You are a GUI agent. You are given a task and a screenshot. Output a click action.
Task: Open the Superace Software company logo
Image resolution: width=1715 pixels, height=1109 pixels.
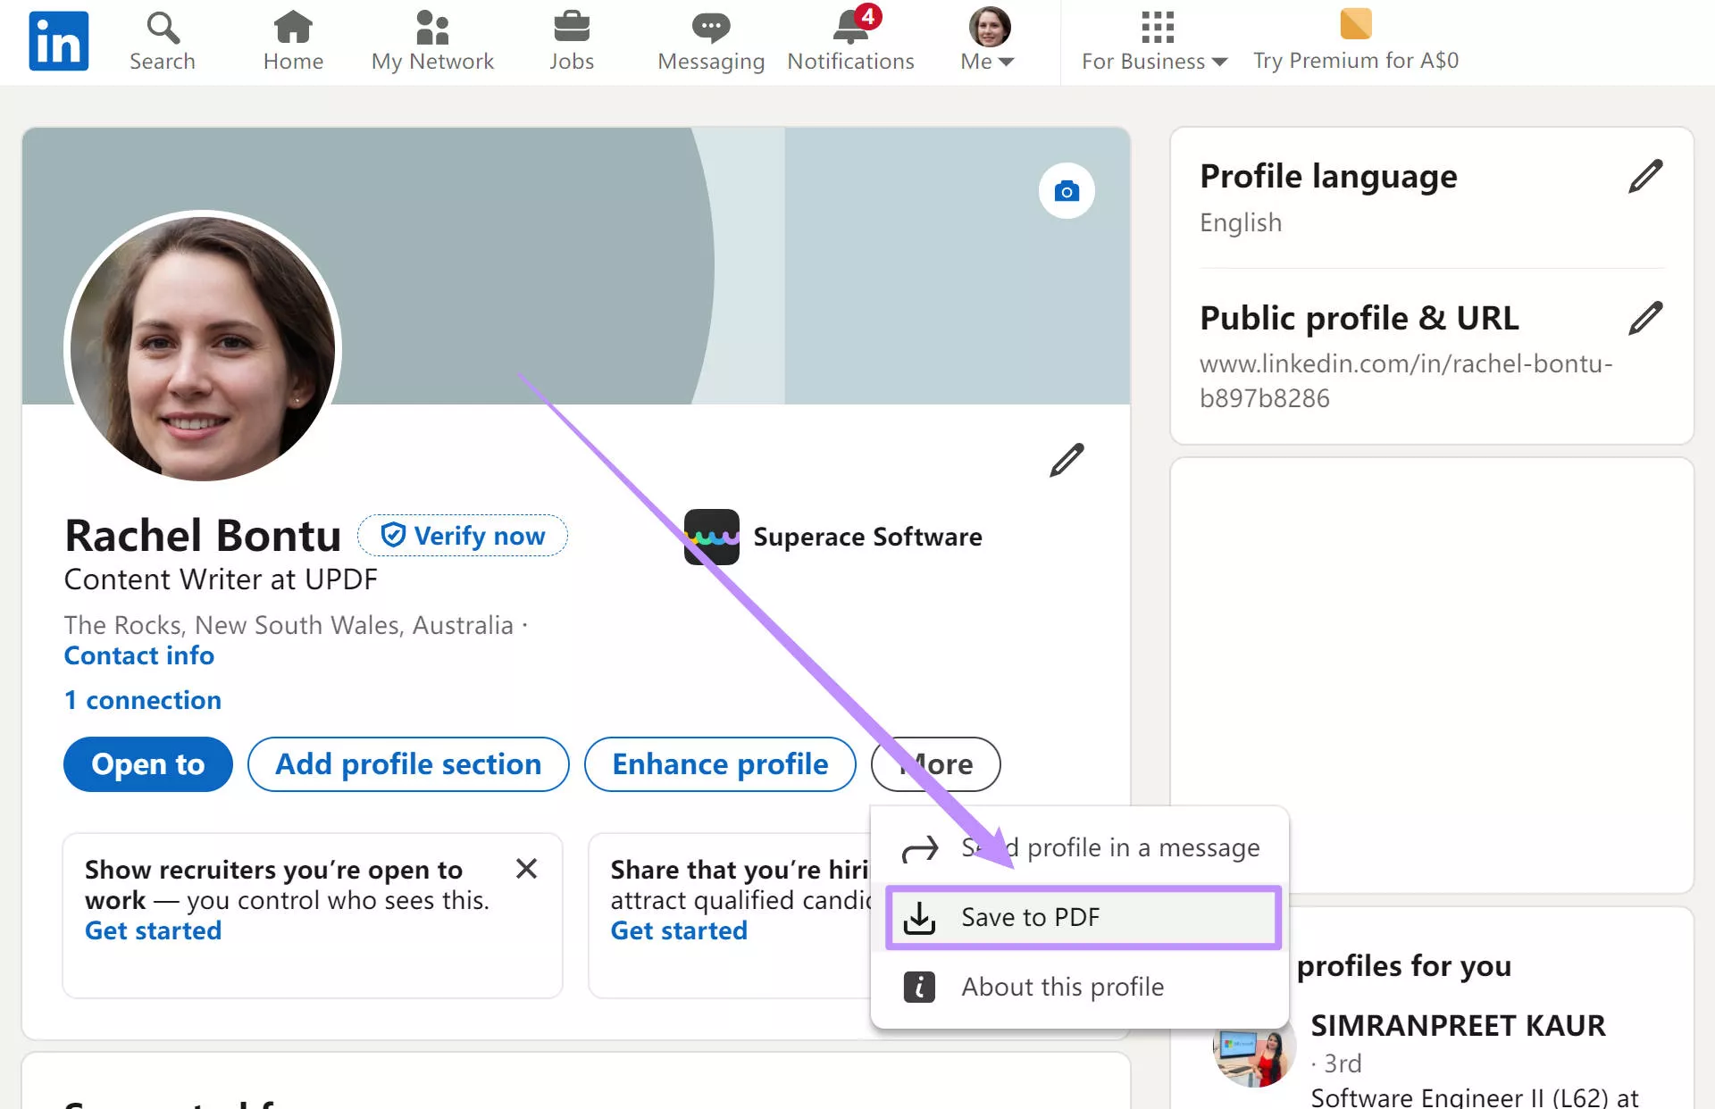click(x=711, y=537)
